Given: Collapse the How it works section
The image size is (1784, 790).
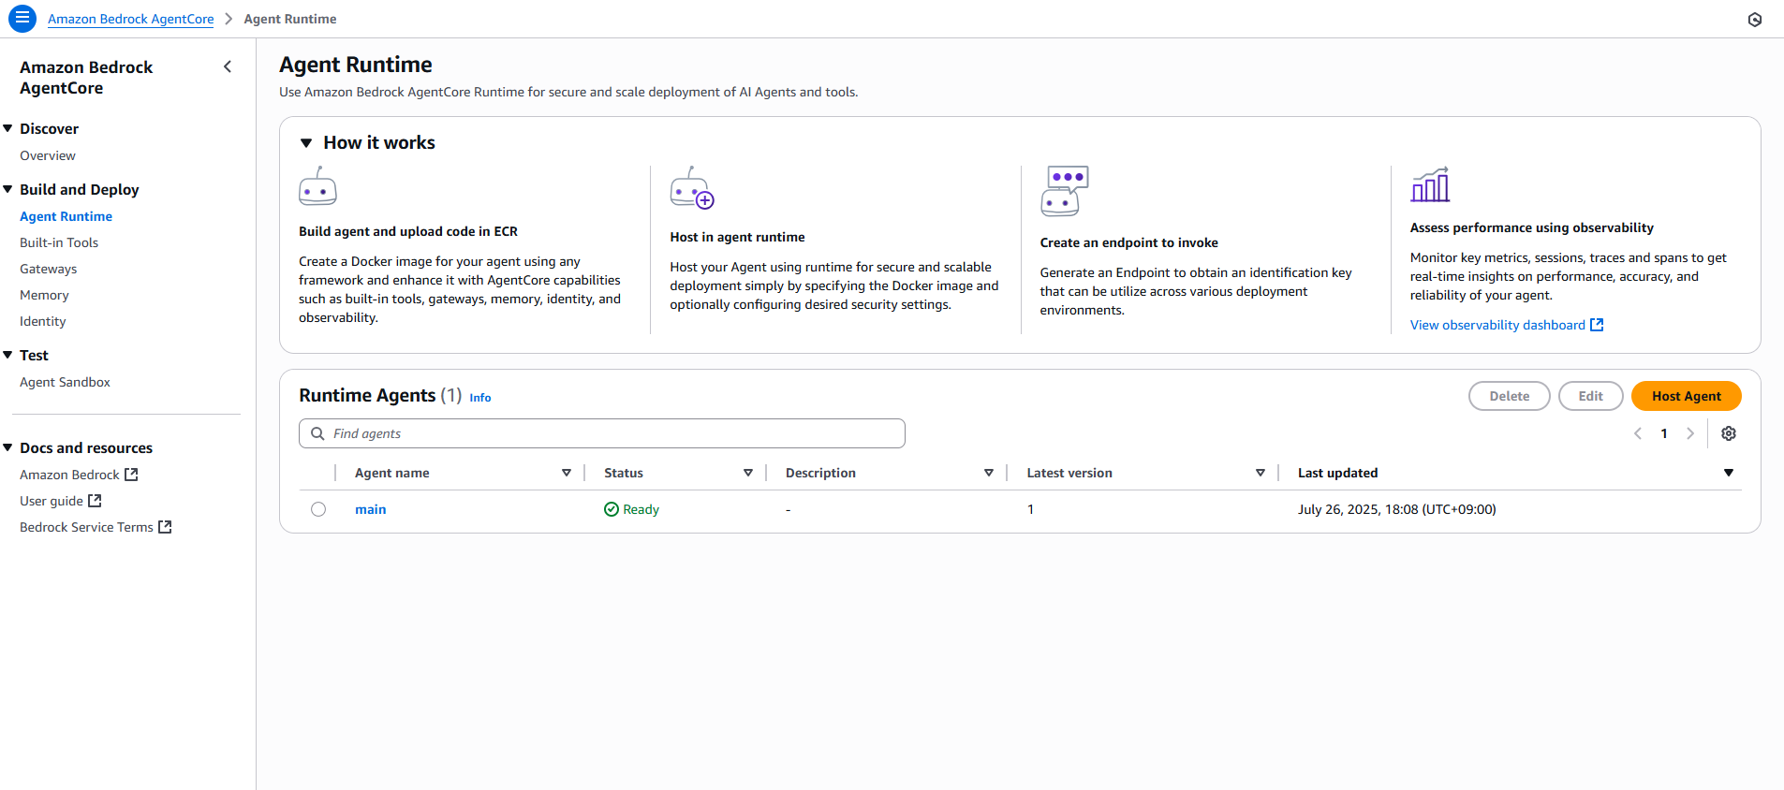Looking at the screenshot, I should (306, 143).
